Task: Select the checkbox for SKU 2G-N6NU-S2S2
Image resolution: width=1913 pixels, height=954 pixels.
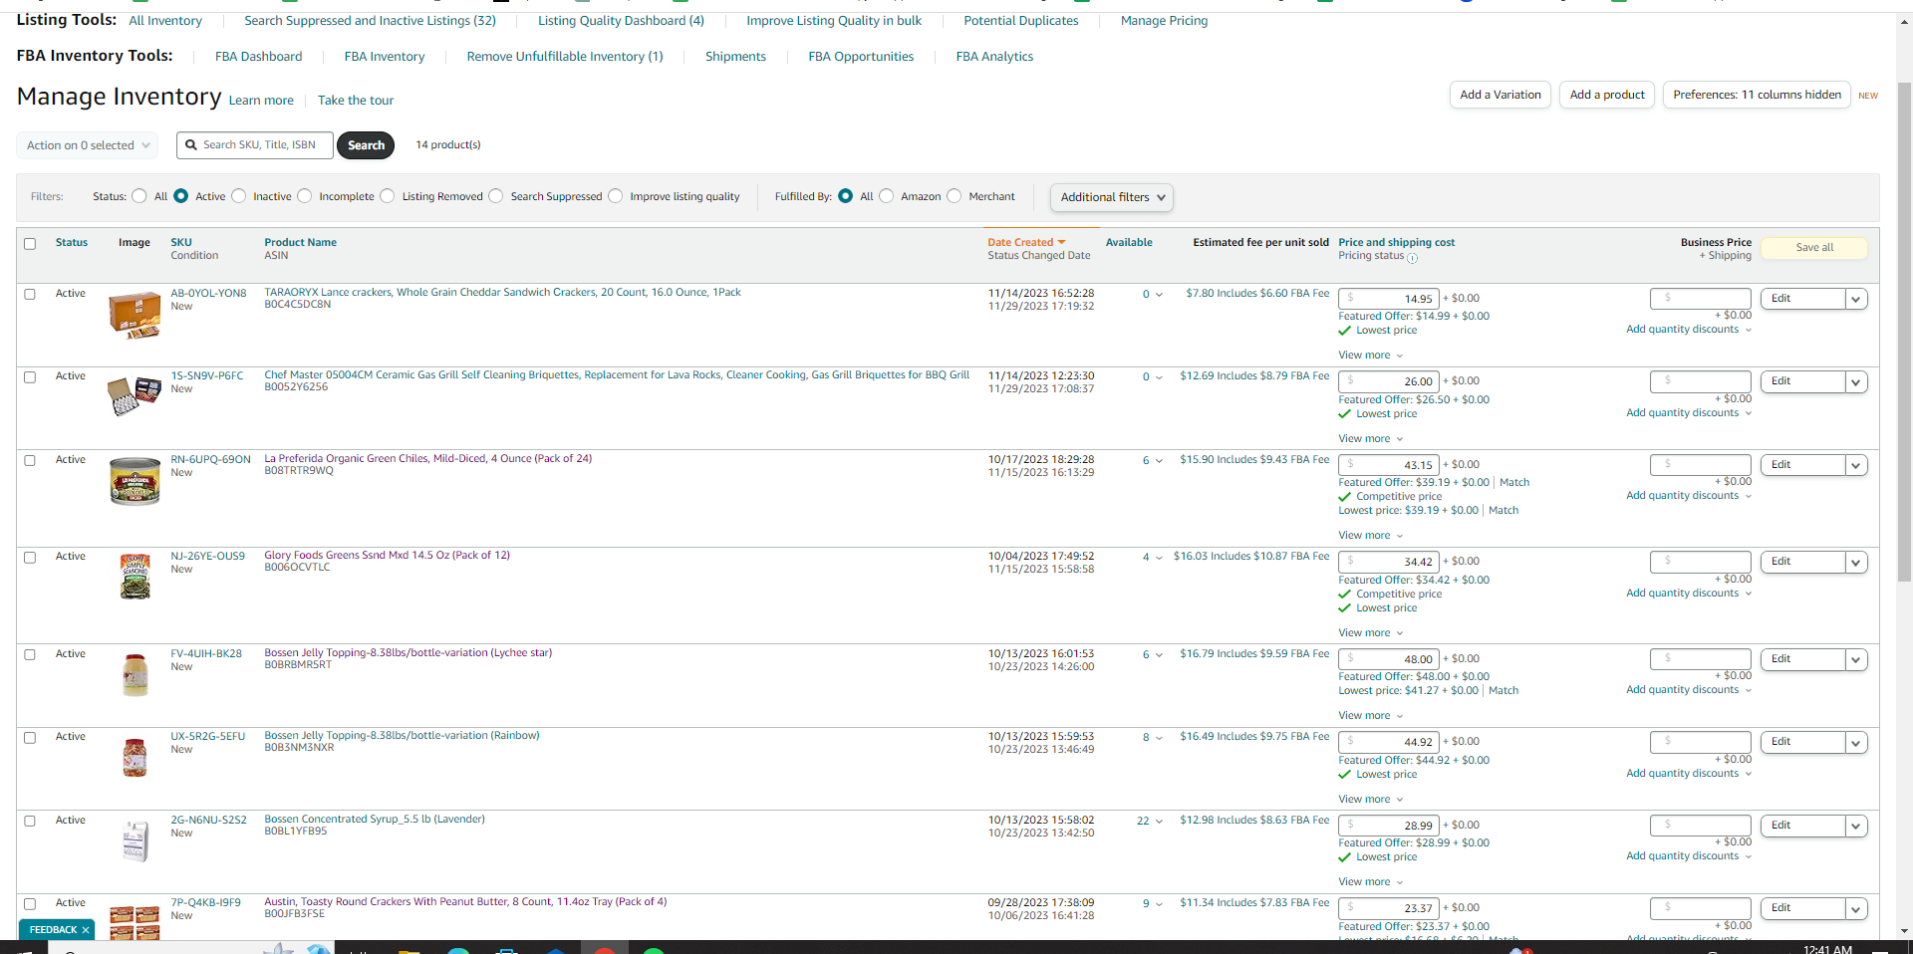Action: [30, 821]
